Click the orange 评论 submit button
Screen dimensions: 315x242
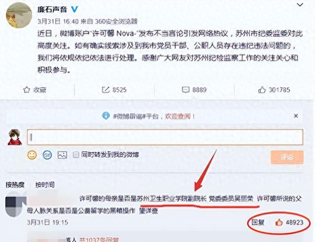point(287,157)
